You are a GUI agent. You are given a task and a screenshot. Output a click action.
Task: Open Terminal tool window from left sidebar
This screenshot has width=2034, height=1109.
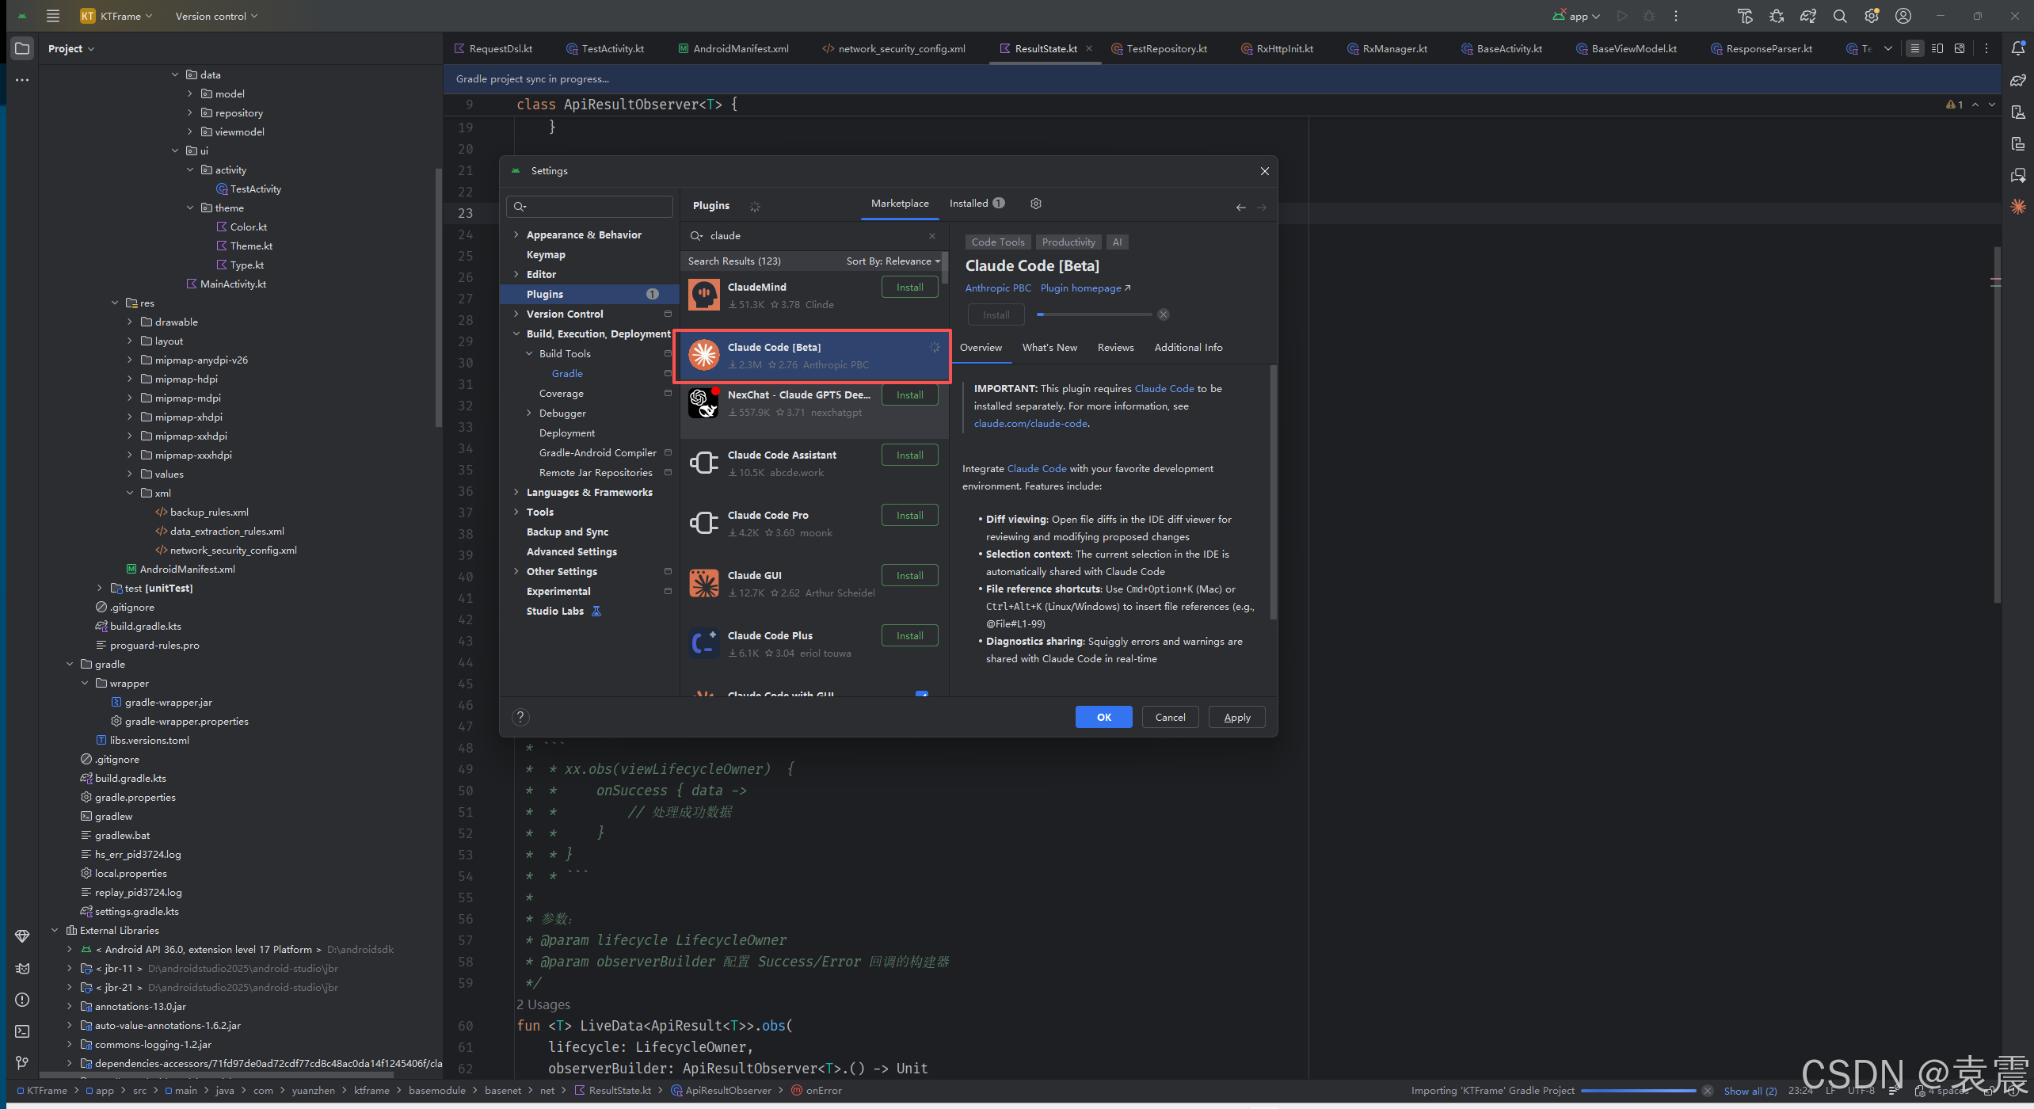tap(22, 1031)
